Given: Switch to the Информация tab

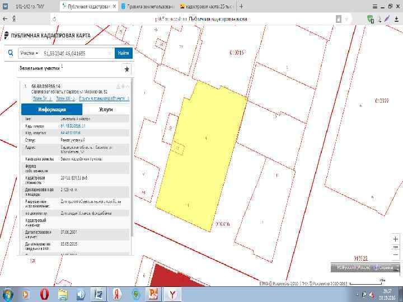Looking at the screenshot, I should tap(52, 110).
